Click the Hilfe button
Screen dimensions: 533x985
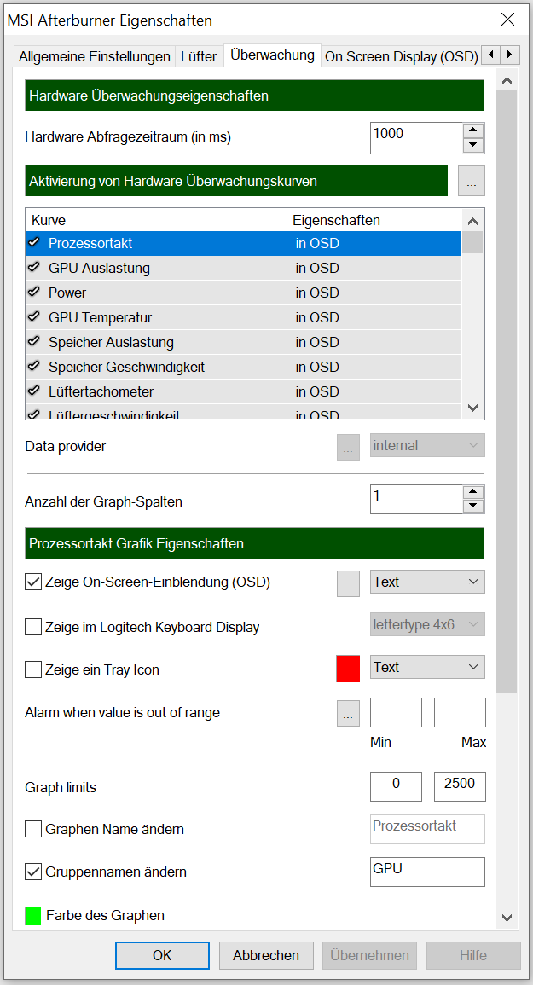tap(473, 955)
